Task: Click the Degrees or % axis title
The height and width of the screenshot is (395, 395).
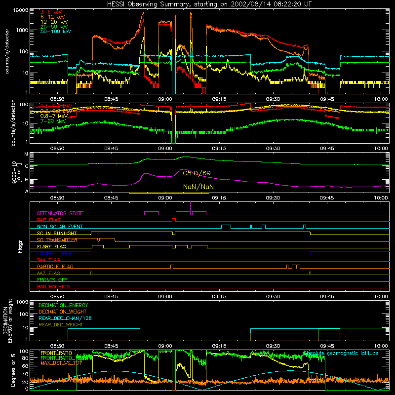Action: point(13,370)
